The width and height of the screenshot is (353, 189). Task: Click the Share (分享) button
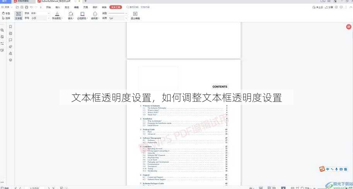pyautogui.click(x=329, y=7)
